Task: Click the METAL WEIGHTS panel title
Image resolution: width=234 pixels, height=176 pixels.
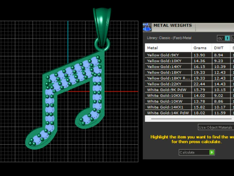Action: point(173,25)
